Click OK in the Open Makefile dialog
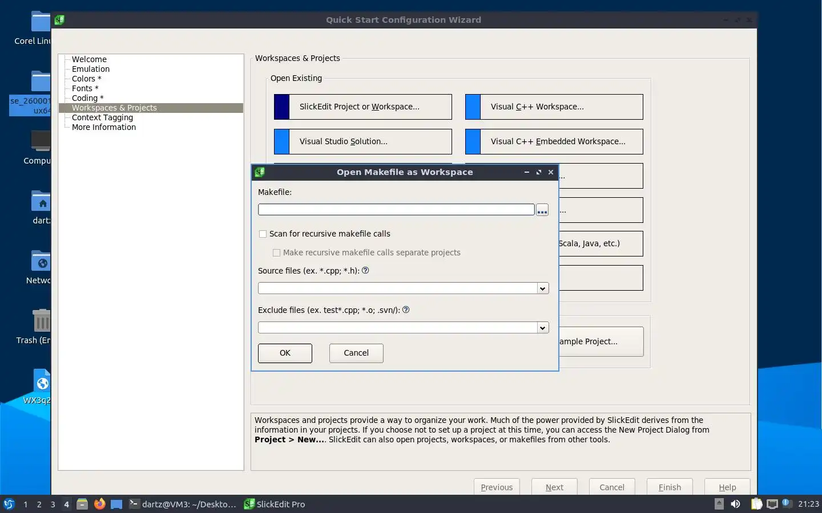The height and width of the screenshot is (513, 822). point(285,353)
